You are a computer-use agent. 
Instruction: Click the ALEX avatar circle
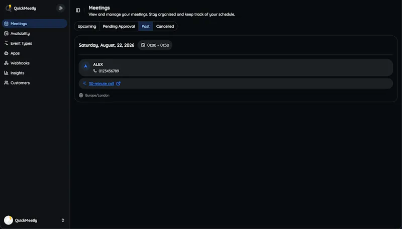pos(85,66)
